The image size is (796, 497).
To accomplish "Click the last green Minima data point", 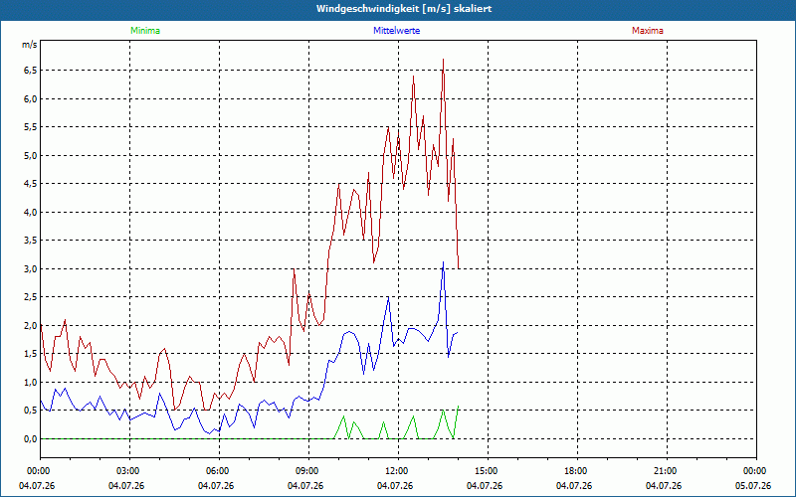I will coord(458,407).
